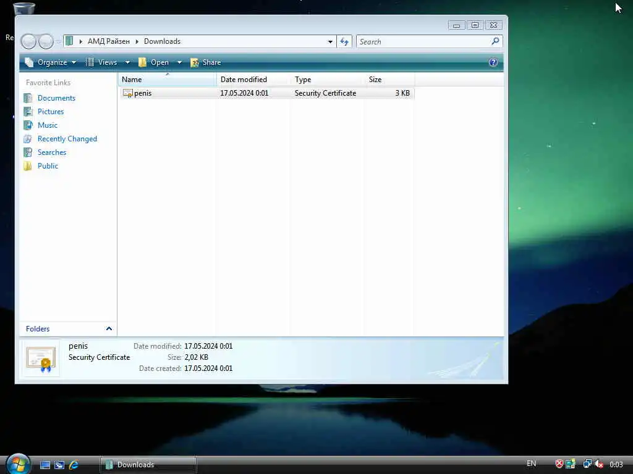Click Date created value in details pane

pos(208,368)
